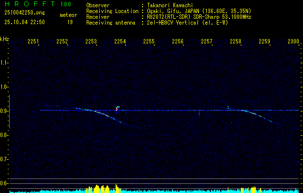Click the vertical spike below carrier near 2257

tap(199, 114)
